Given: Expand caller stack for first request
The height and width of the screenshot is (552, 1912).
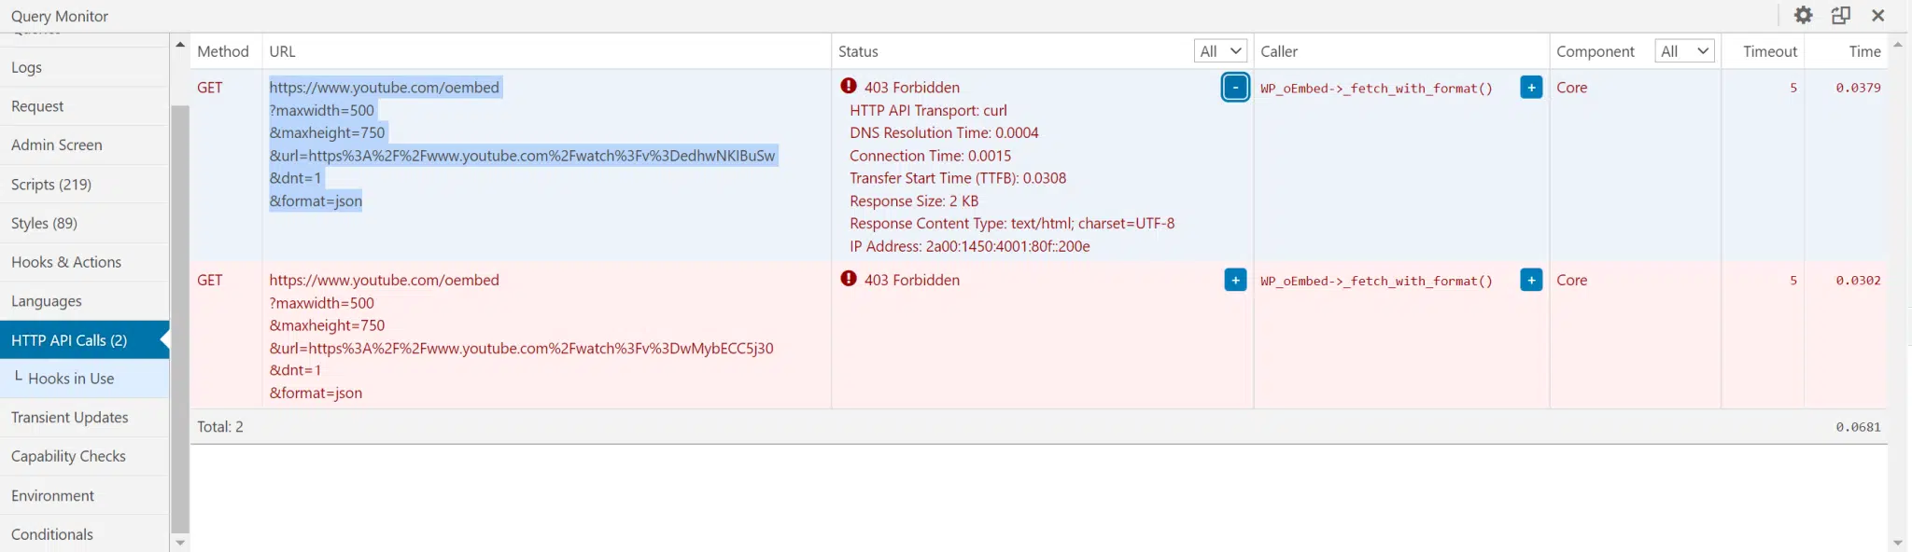Looking at the screenshot, I should [x=1530, y=88].
